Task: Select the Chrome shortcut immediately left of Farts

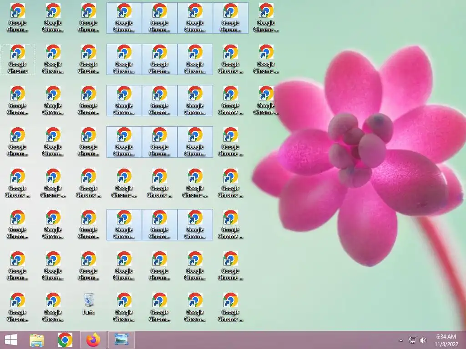Action: [53, 307]
